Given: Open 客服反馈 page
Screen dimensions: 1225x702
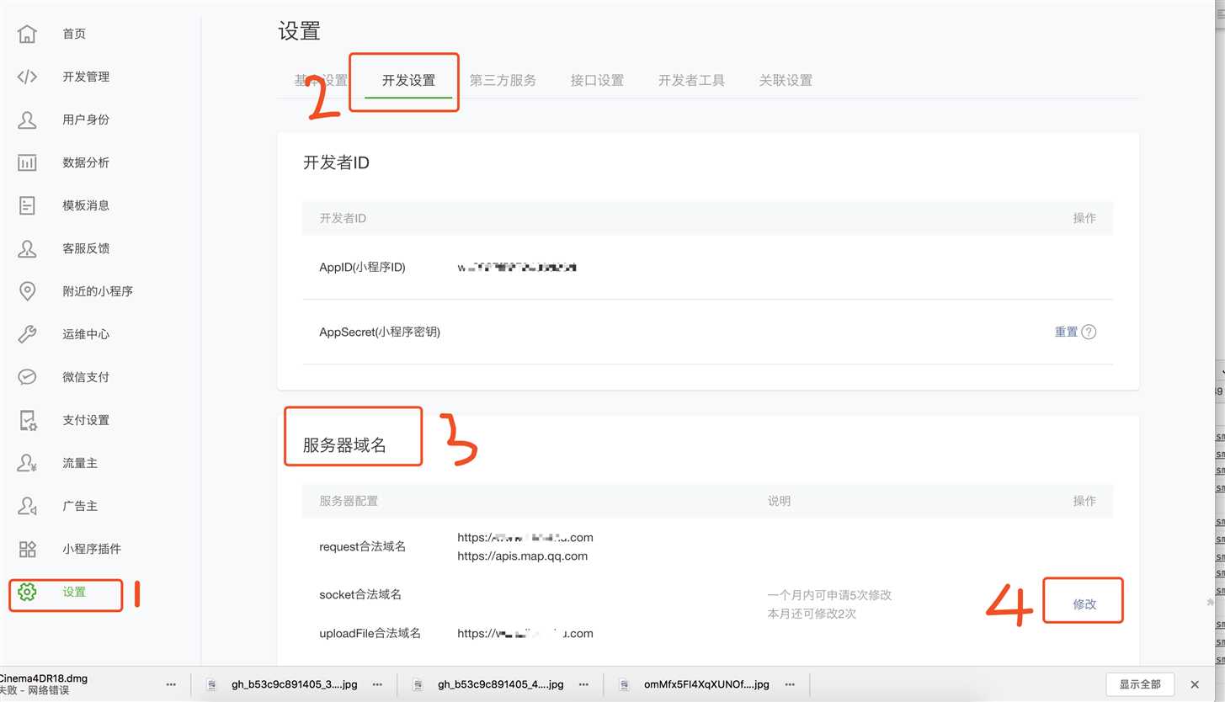Looking at the screenshot, I should 86,248.
